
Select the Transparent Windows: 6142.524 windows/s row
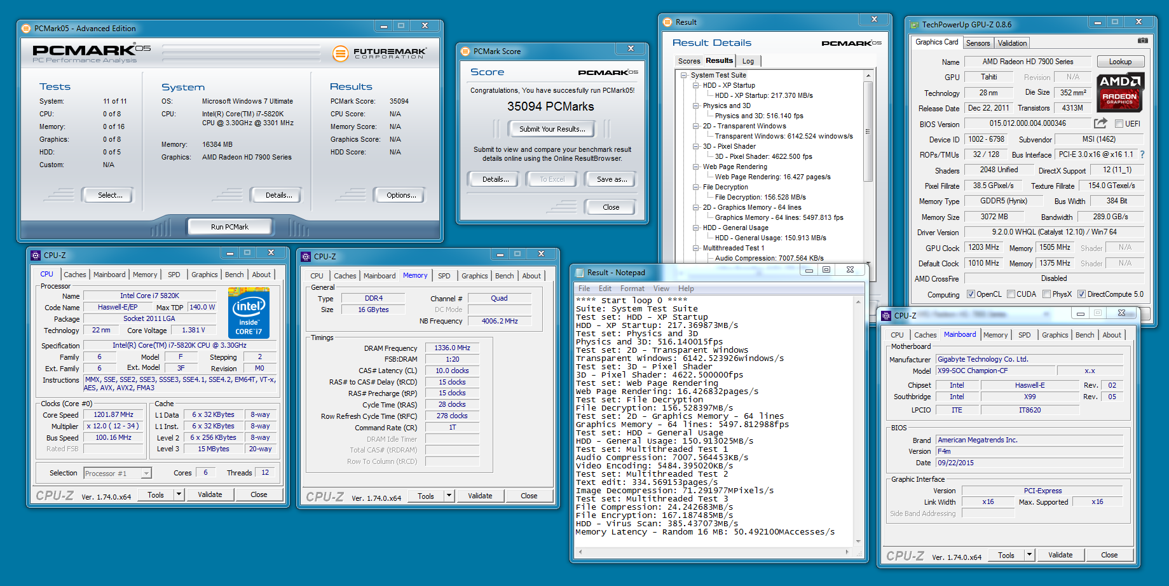click(784, 136)
